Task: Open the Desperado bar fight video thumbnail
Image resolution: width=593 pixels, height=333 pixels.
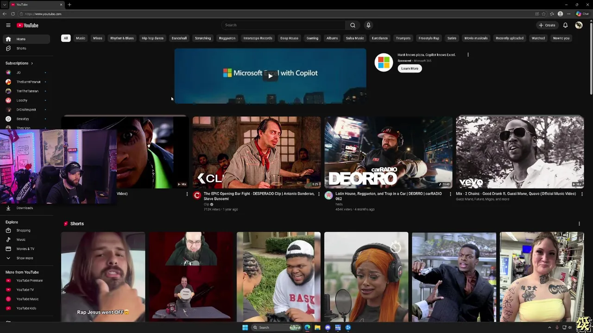Action: [x=257, y=152]
